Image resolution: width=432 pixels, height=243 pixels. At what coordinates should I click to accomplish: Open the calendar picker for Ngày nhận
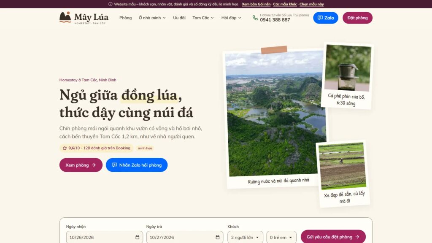[138, 237]
